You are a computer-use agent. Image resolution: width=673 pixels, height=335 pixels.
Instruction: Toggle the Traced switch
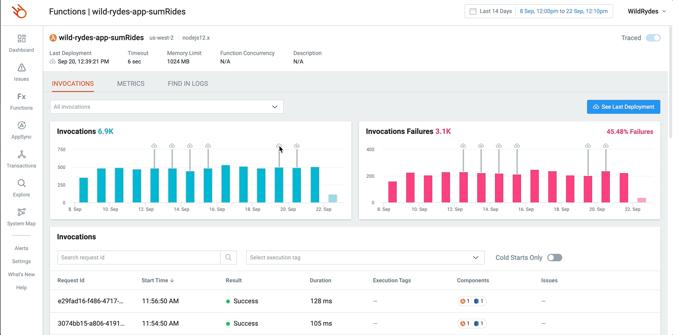(x=653, y=38)
